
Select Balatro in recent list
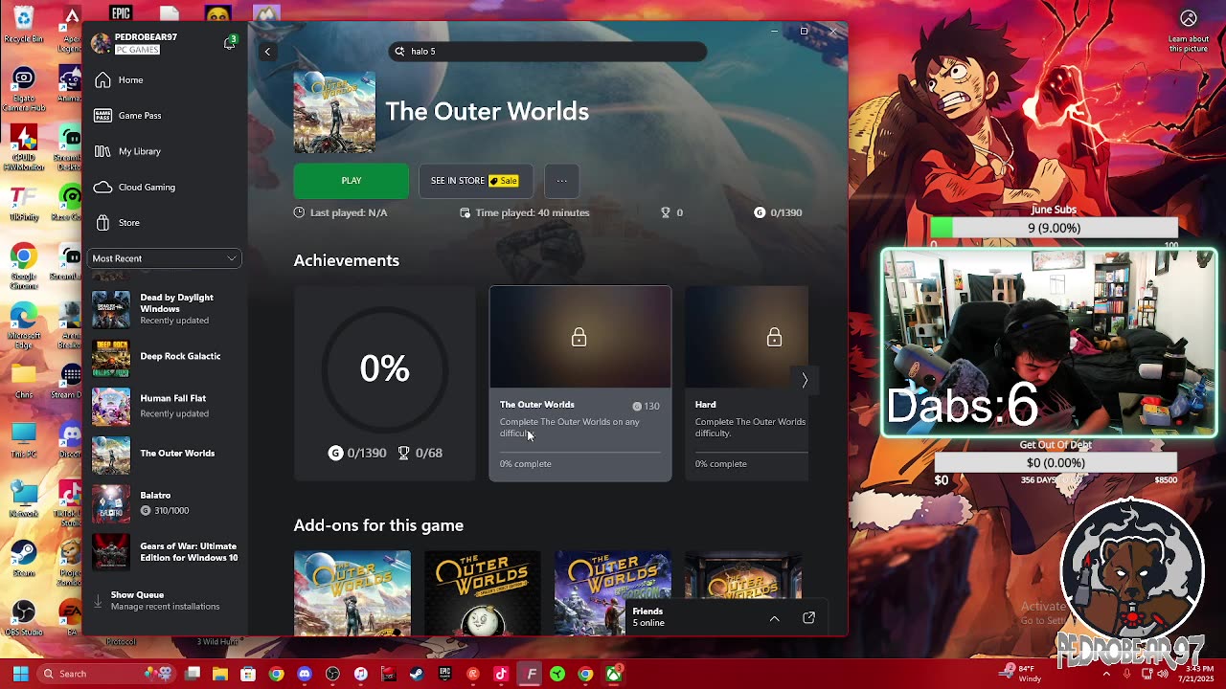[164, 503]
